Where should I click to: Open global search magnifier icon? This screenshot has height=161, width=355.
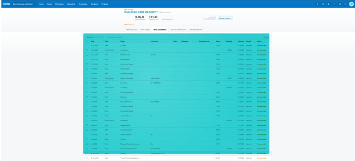[x=323, y=4]
